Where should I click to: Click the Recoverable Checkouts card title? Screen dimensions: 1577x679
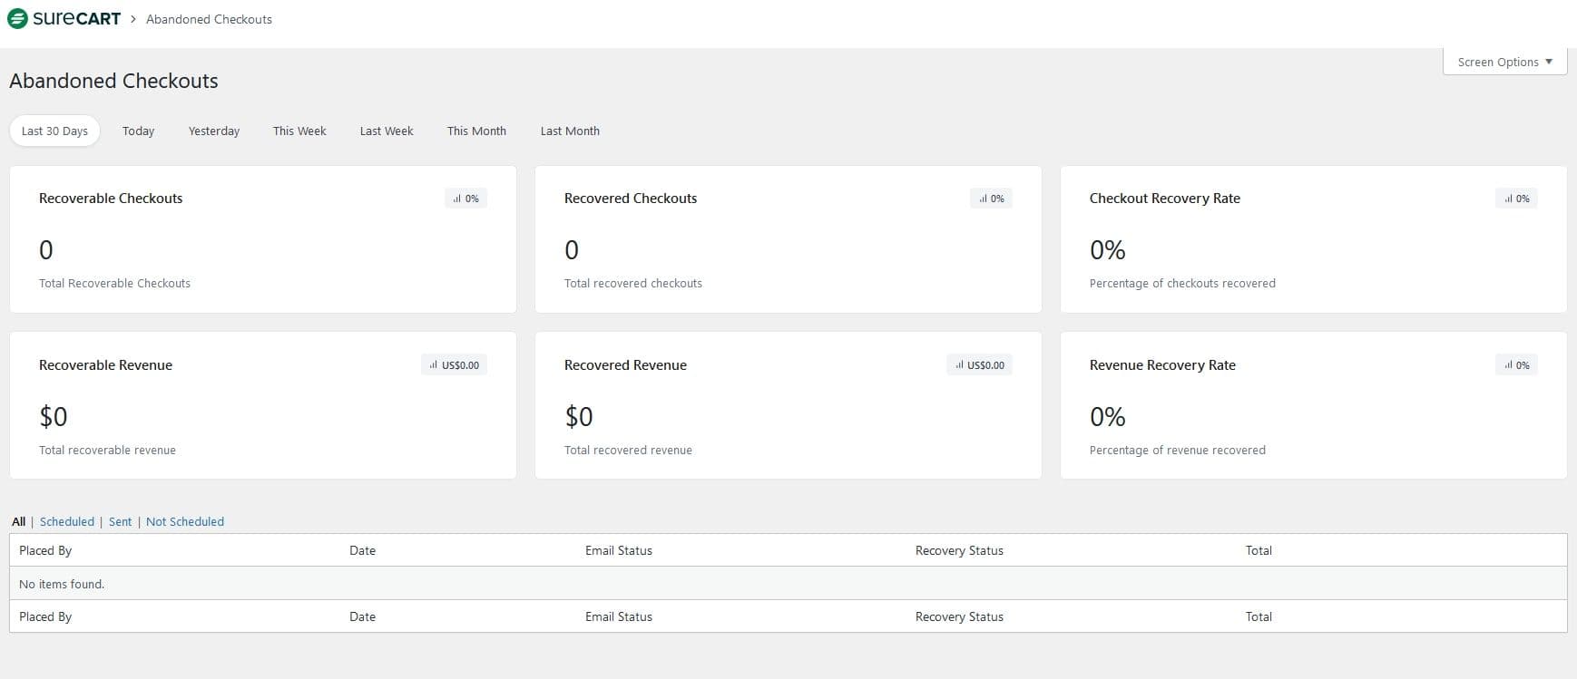[x=111, y=199]
